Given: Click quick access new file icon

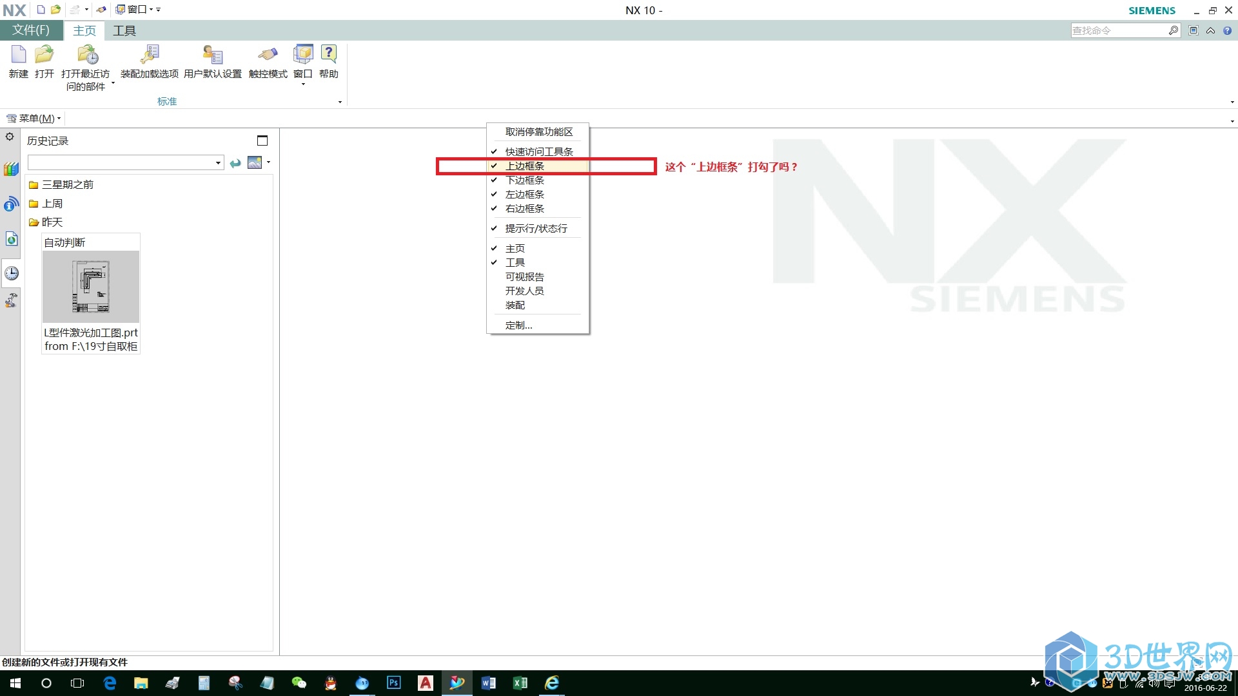Looking at the screenshot, I should (41, 10).
